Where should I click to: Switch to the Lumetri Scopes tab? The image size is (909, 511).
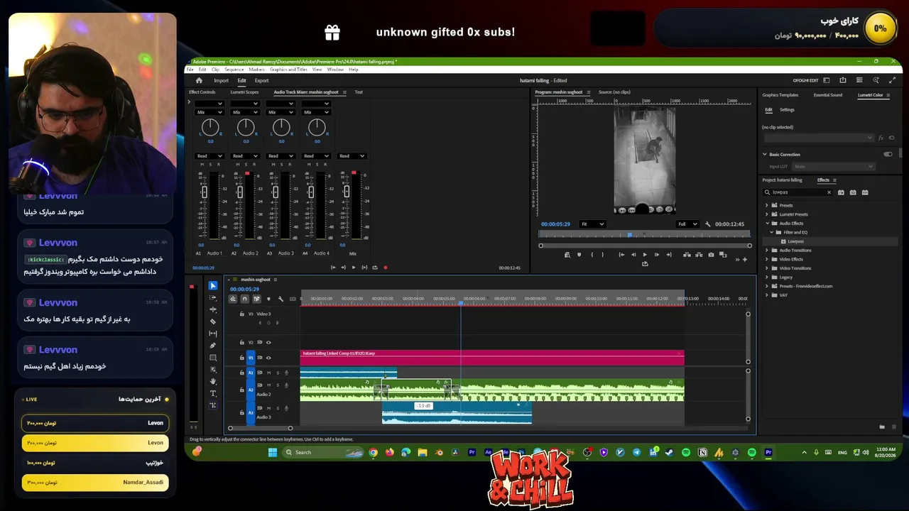244,92
